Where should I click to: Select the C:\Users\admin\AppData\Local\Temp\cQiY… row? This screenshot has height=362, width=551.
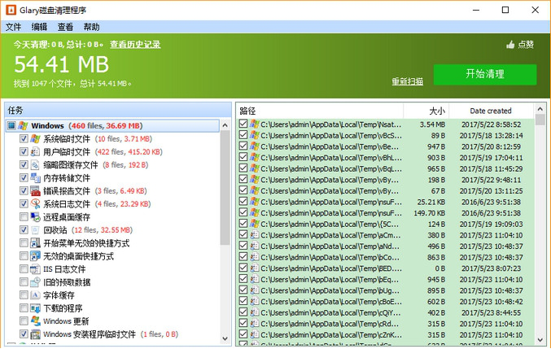386,312
